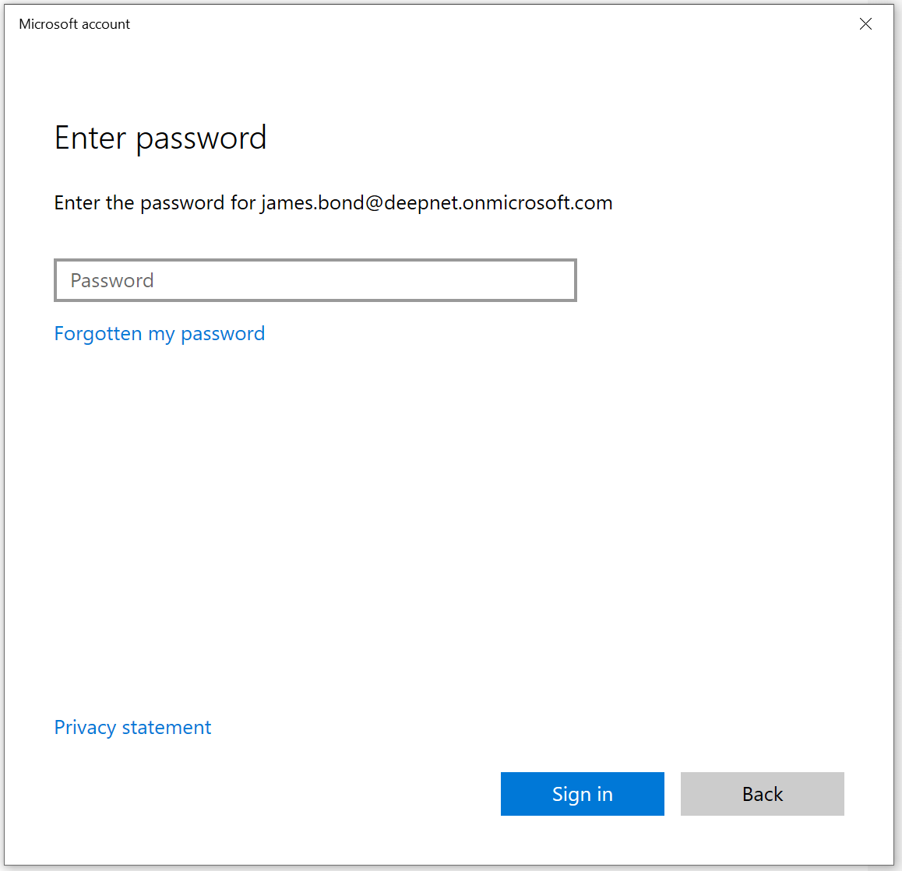Go back using the Back button
Screen dimensions: 902x871
click(762, 794)
